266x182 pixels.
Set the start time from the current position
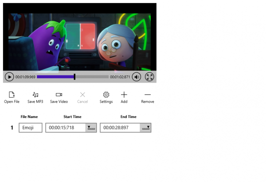click(91, 127)
